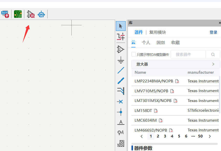The height and width of the screenshot is (151, 221).
Task: Select LM7301IM5X/NOPB row
Action: (x=175, y=101)
